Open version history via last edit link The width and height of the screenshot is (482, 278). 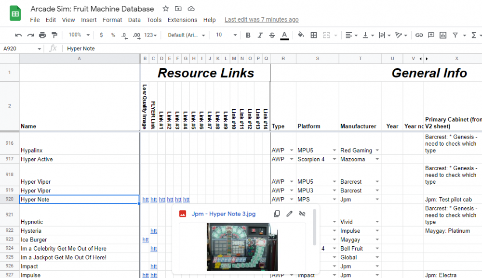(x=262, y=20)
